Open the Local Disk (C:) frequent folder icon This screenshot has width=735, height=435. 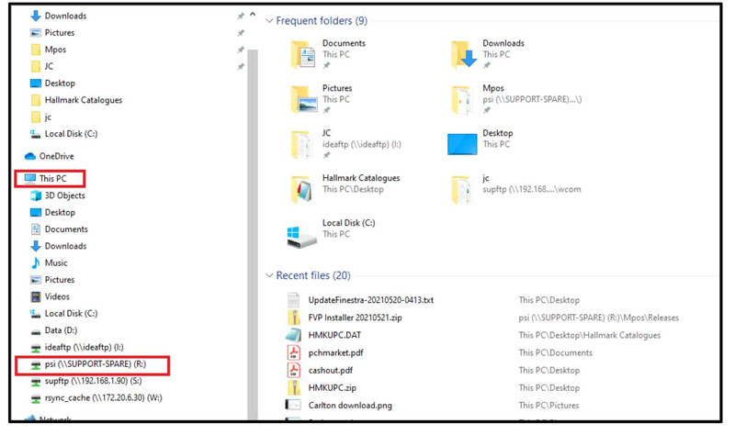pos(301,233)
